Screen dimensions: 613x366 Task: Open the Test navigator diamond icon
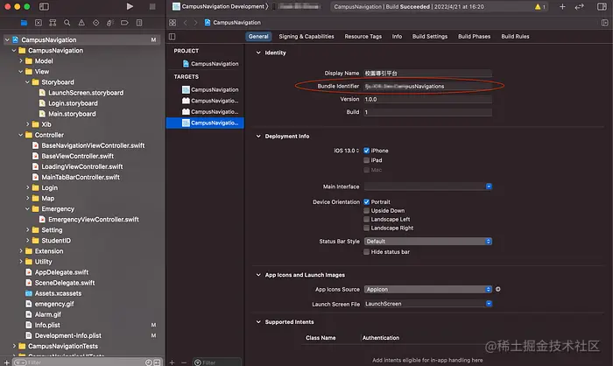(95, 23)
